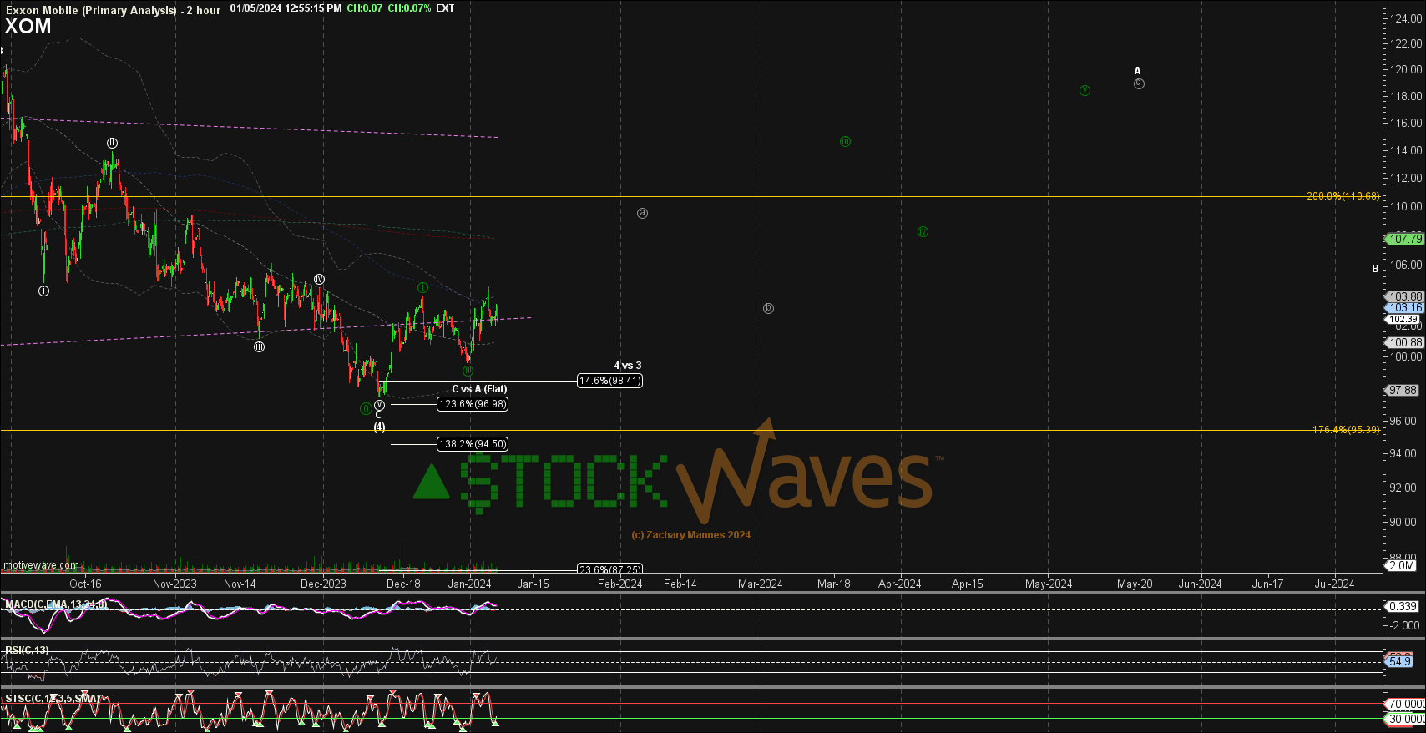Image resolution: width=1426 pixels, height=733 pixels.
Task: Click the green circled i label near Dec-18
Action: [423, 288]
